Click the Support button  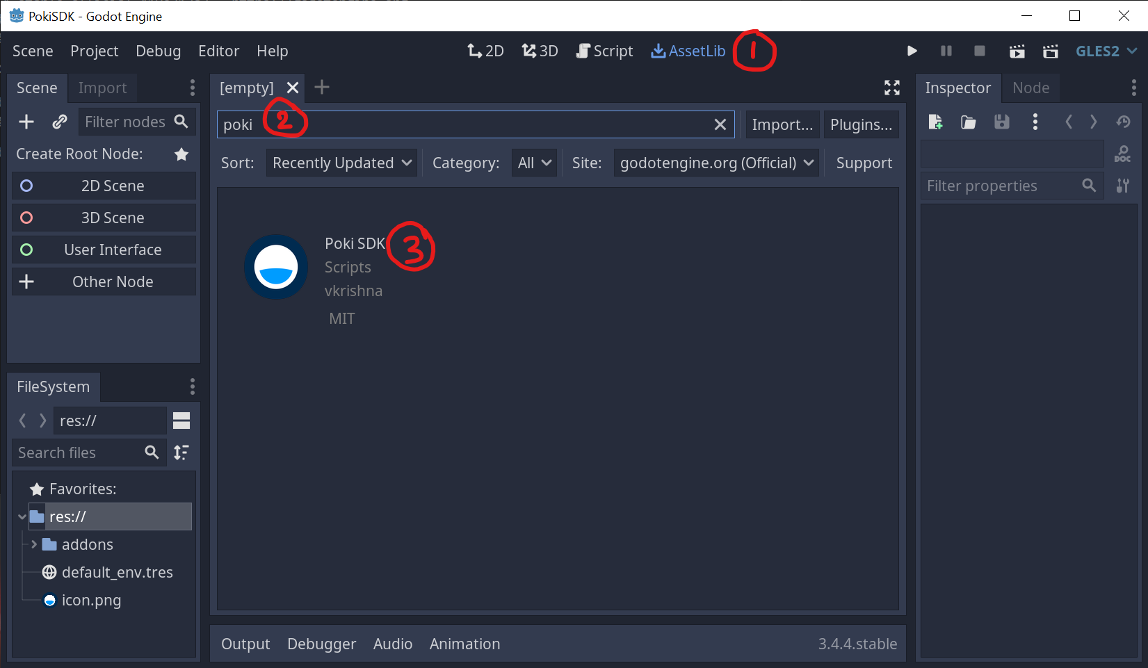click(864, 163)
